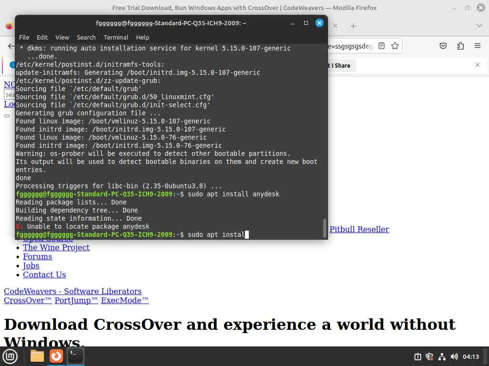489x366 pixels.
Task: Open the Terminal menu in menu bar
Action: coord(116,37)
